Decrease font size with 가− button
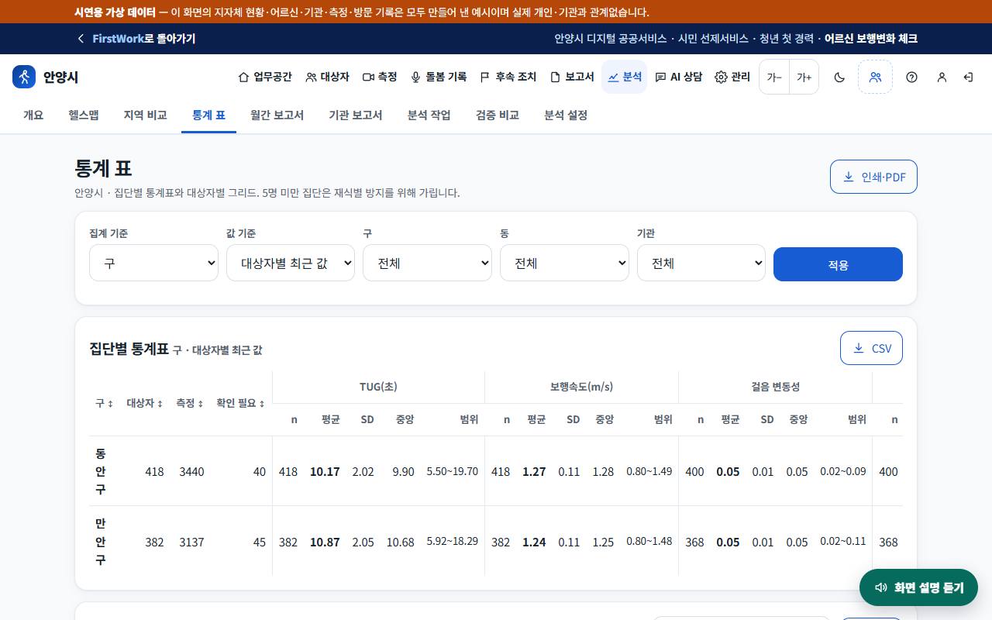This screenshot has width=992, height=620. click(x=774, y=77)
